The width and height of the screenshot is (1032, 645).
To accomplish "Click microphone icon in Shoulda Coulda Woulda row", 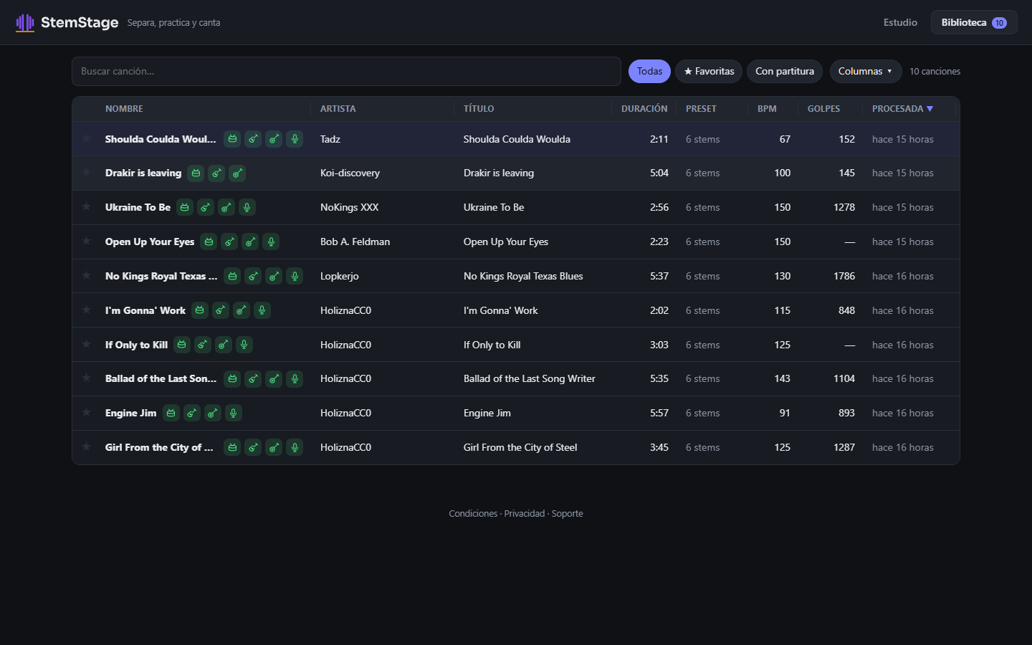I will click(295, 139).
